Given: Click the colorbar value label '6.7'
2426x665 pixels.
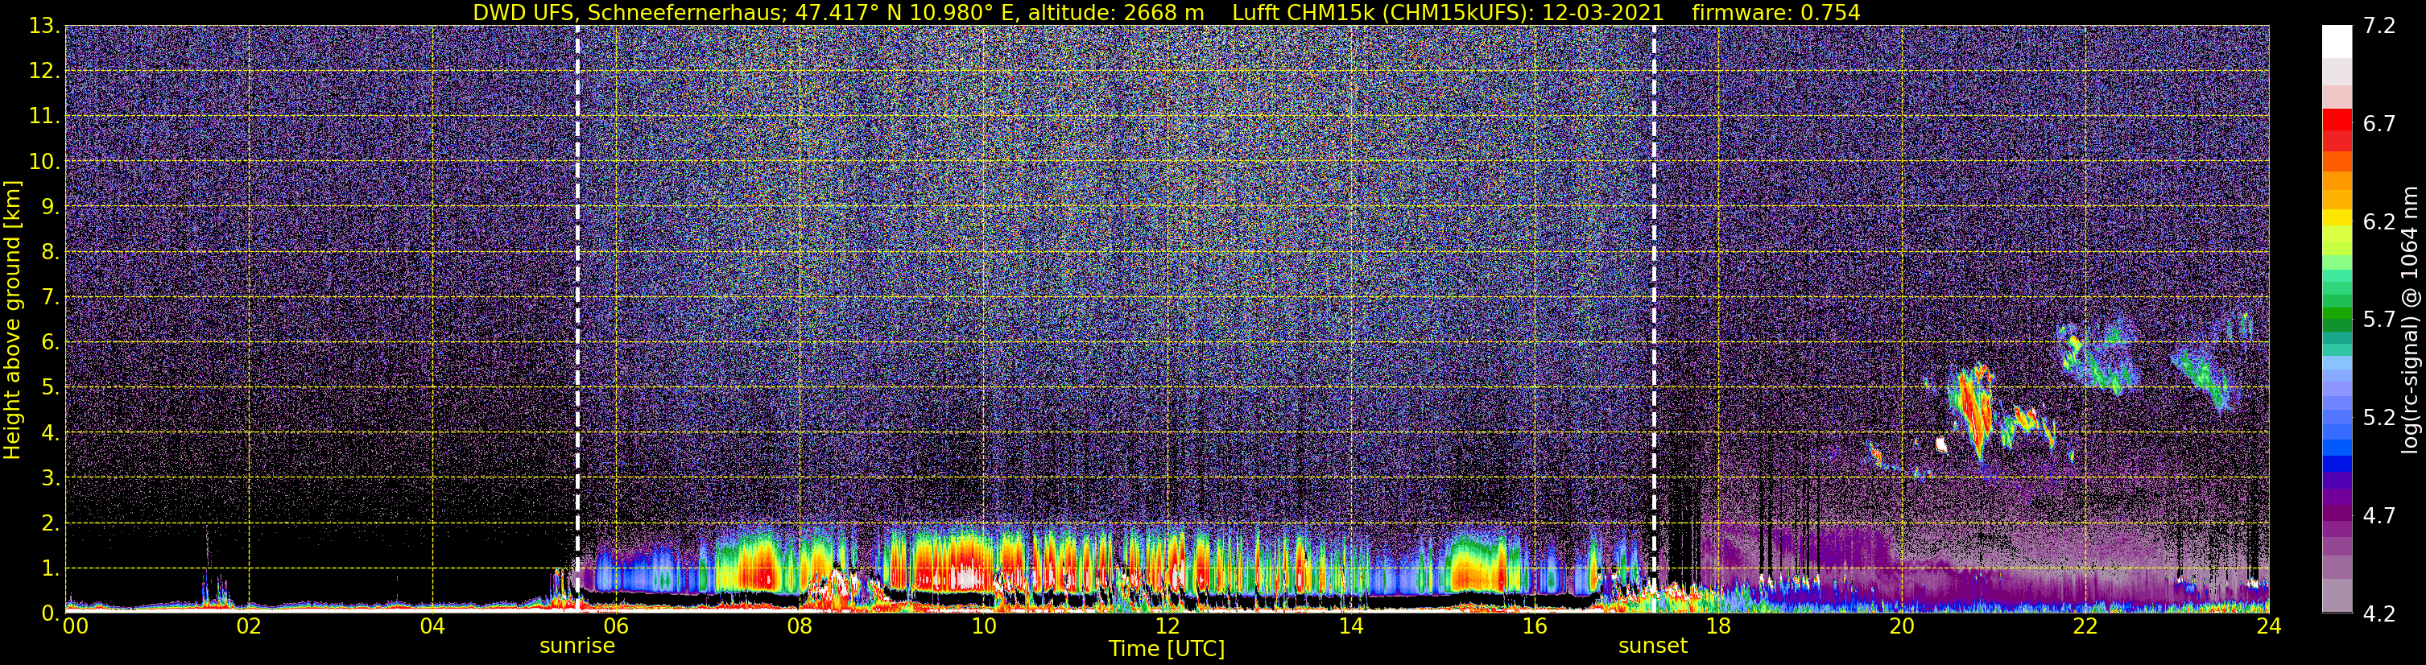Looking at the screenshot, I should pos(2379,124).
